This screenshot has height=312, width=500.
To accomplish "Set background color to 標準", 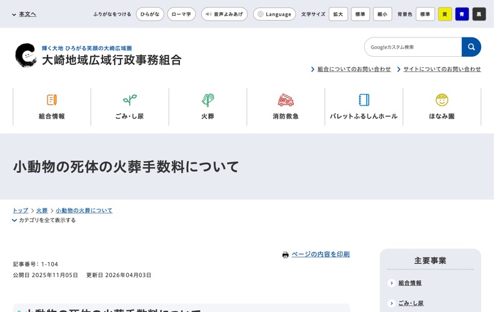I will pos(425,14).
